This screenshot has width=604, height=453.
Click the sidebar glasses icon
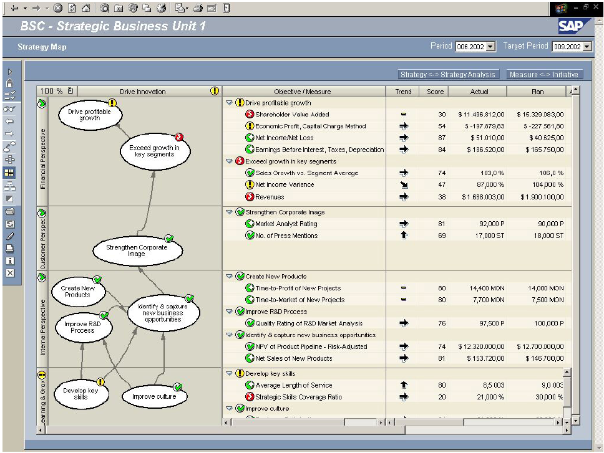(10, 109)
